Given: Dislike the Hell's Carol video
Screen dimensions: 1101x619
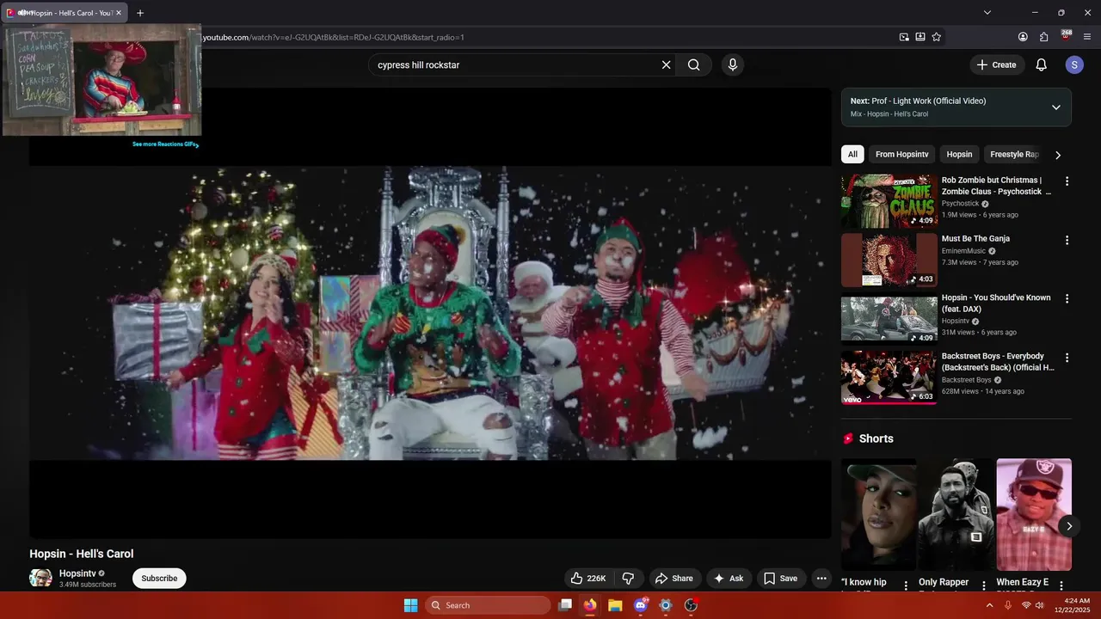Looking at the screenshot, I should coord(629,579).
